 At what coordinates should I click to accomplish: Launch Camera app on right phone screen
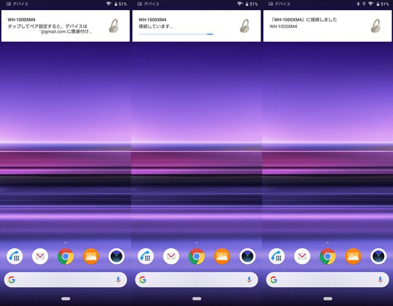pos(379,256)
